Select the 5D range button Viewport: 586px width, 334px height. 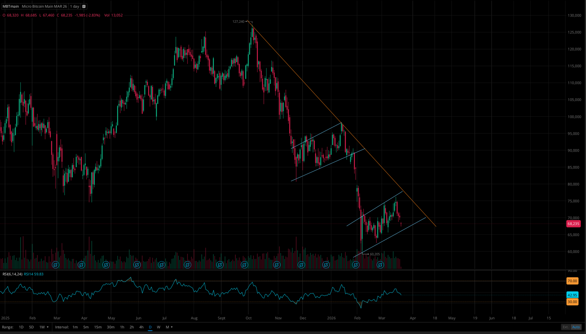point(31,327)
